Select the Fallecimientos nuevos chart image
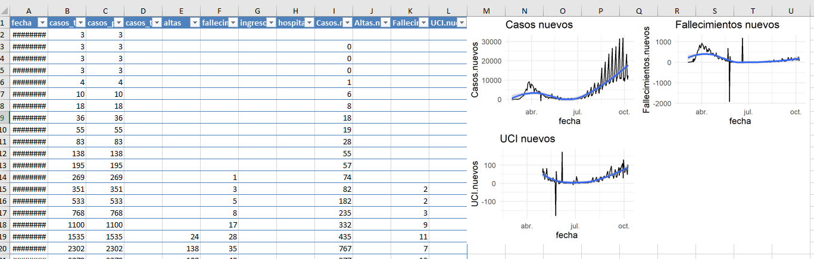 pos(722,72)
